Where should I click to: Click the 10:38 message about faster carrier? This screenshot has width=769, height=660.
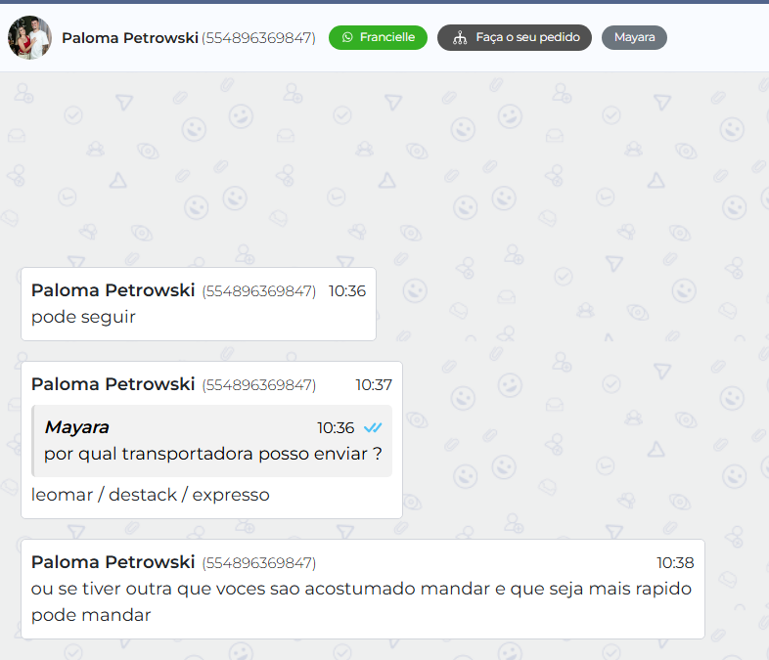(363, 589)
